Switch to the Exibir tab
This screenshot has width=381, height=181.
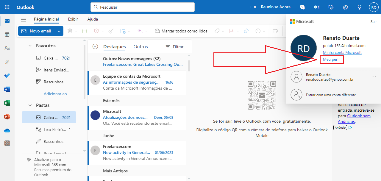pyautogui.click(x=73, y=19)
